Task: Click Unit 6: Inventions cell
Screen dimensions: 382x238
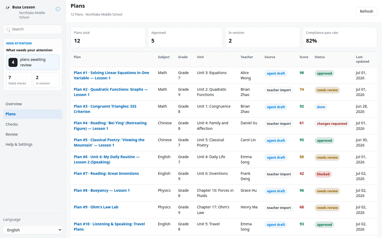Action: pyautogui.click(x=212, y=173)
